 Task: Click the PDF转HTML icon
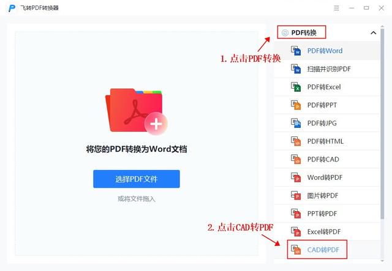(x=296, y=141)
